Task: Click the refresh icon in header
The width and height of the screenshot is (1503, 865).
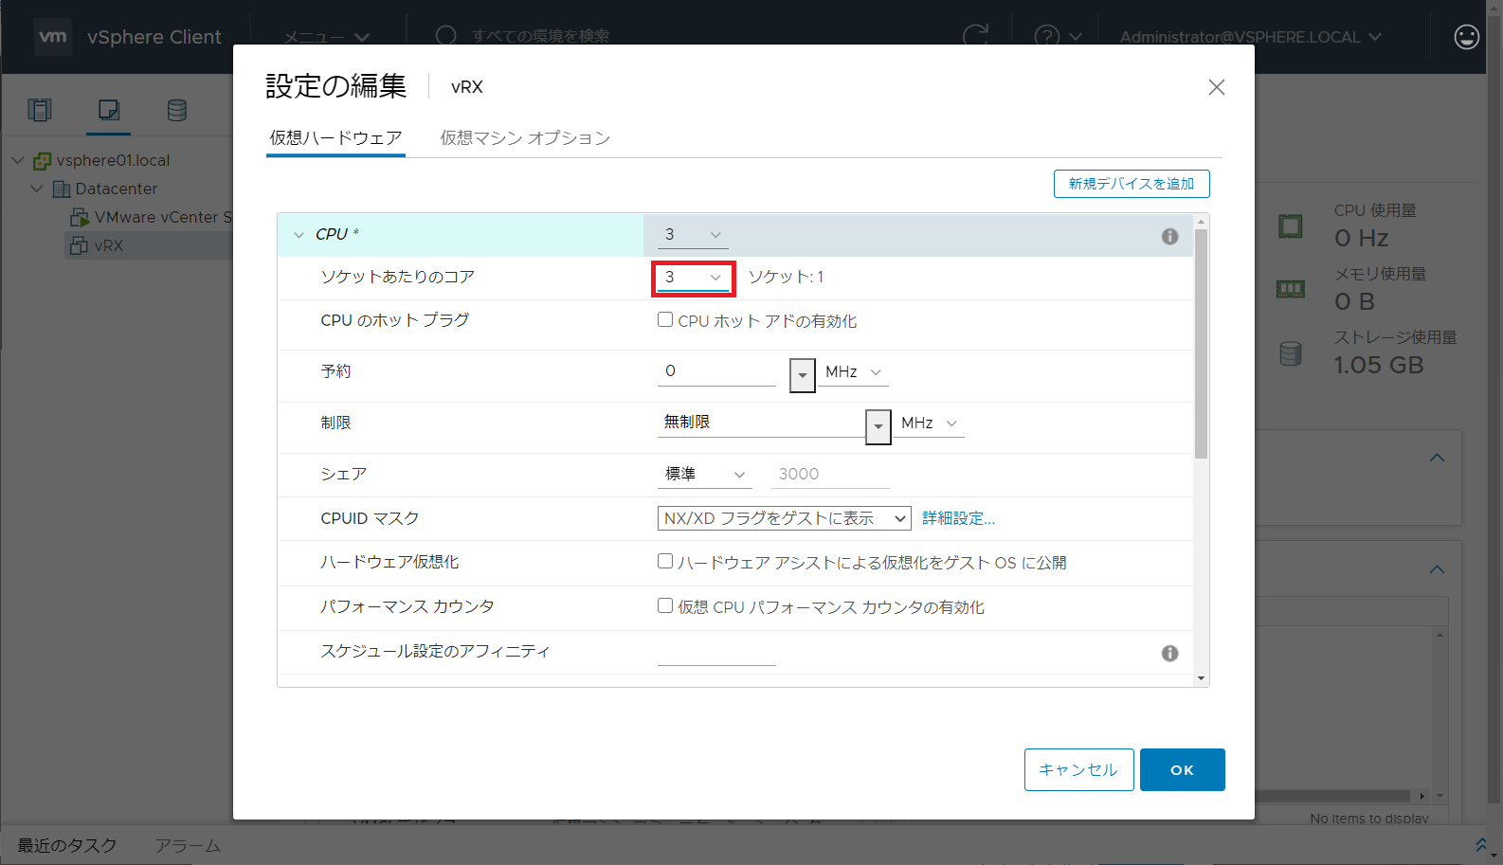Action: tap(975, 36)
